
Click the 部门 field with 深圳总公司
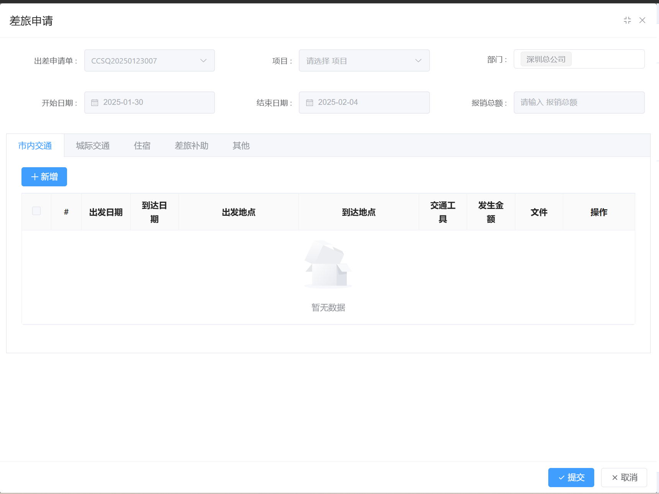tap(579, 59)
